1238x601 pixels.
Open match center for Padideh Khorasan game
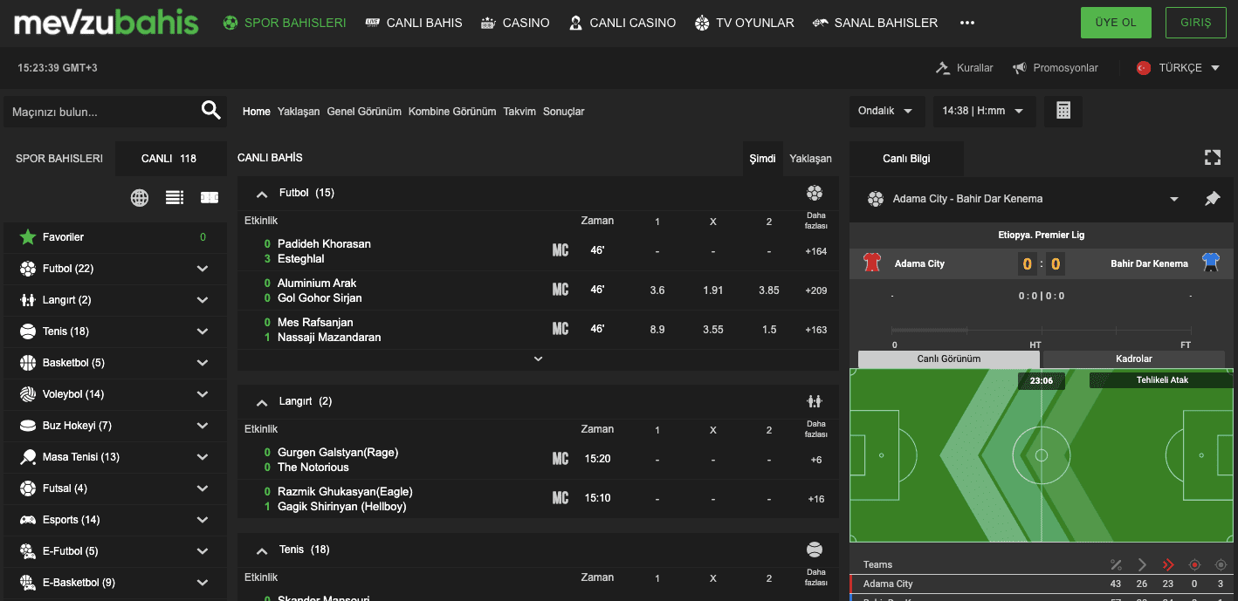561,251
